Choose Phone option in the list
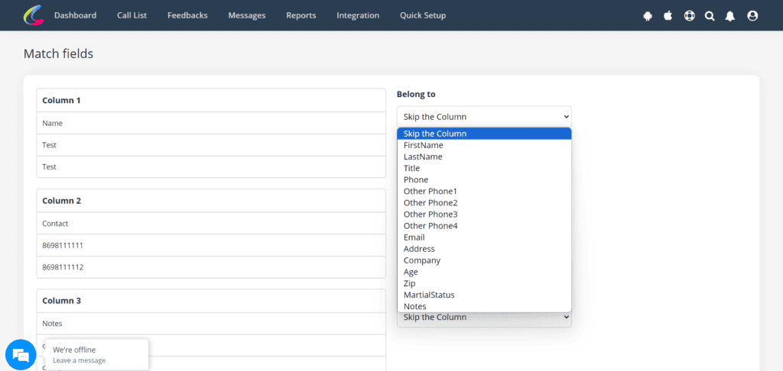This screenshot has height=371, width=783. point(416,179)
